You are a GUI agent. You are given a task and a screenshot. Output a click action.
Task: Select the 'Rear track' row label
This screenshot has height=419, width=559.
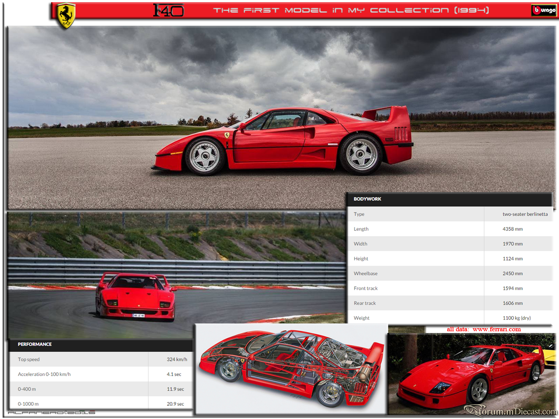[x=365, y=303]
